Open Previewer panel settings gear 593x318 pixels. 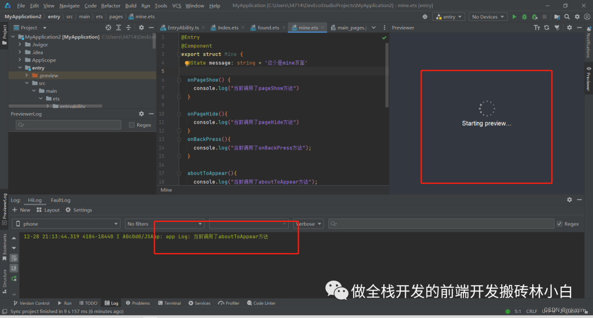[569, 27]
